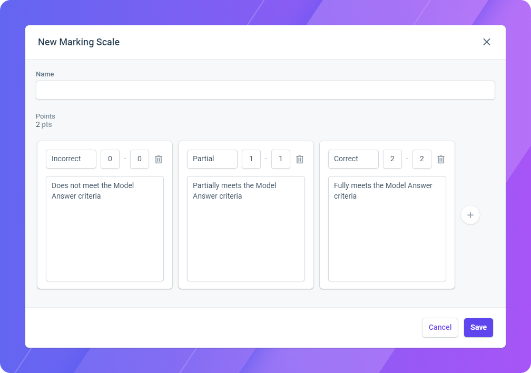The height and width of the screenshot is (373, 531).
Task: Click the 'Points' label
Action: tap(45, 116)
